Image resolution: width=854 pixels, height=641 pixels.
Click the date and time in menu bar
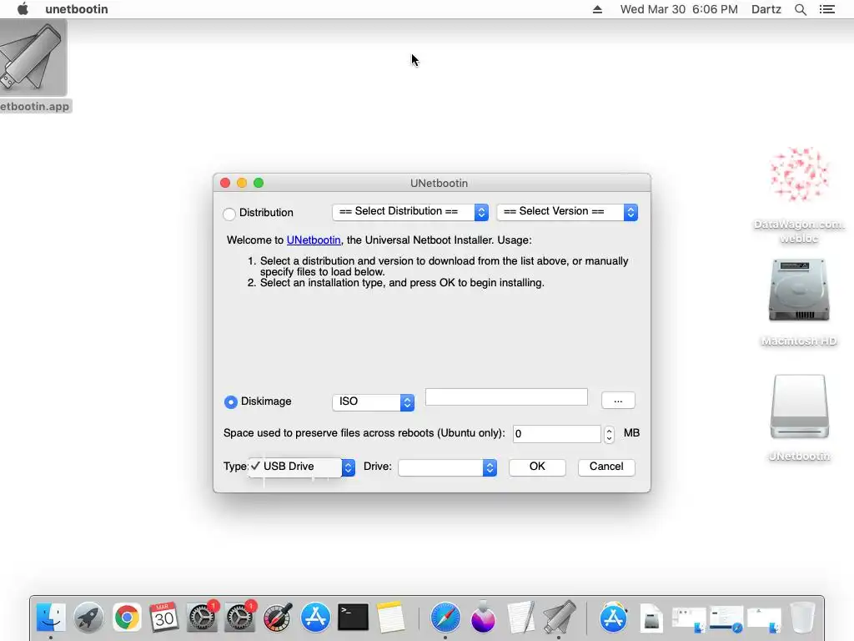pos(679,9)
